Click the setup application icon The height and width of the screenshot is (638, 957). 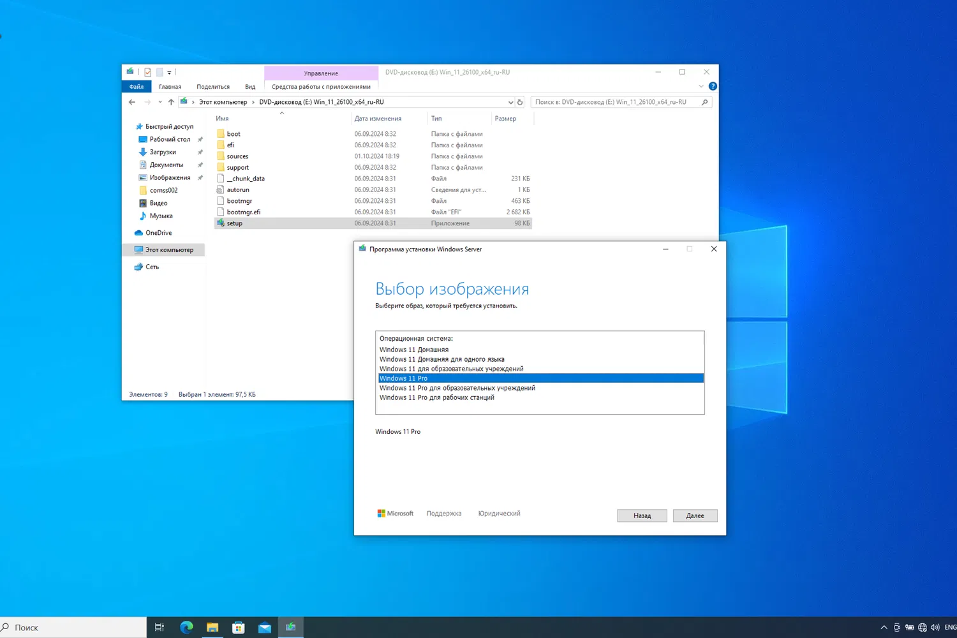pos(221,223)
